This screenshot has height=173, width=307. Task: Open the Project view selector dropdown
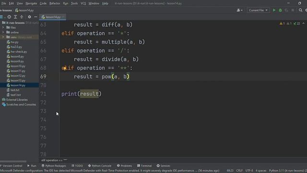click(2, 17)
